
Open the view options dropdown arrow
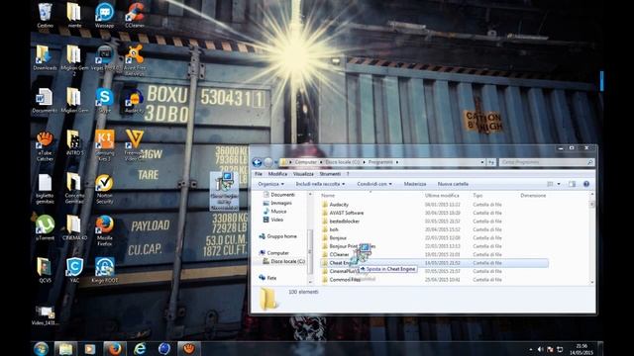click(559, 184)
